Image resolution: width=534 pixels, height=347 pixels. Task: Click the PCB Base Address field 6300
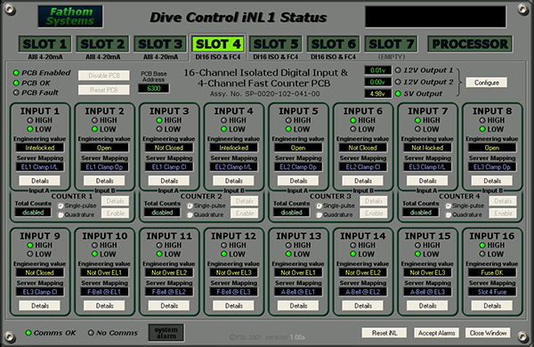154,89
